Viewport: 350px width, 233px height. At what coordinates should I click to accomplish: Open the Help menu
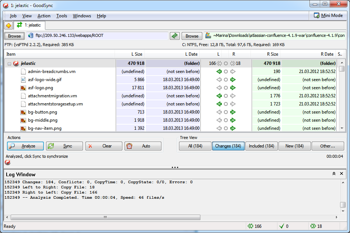(101, 16)
